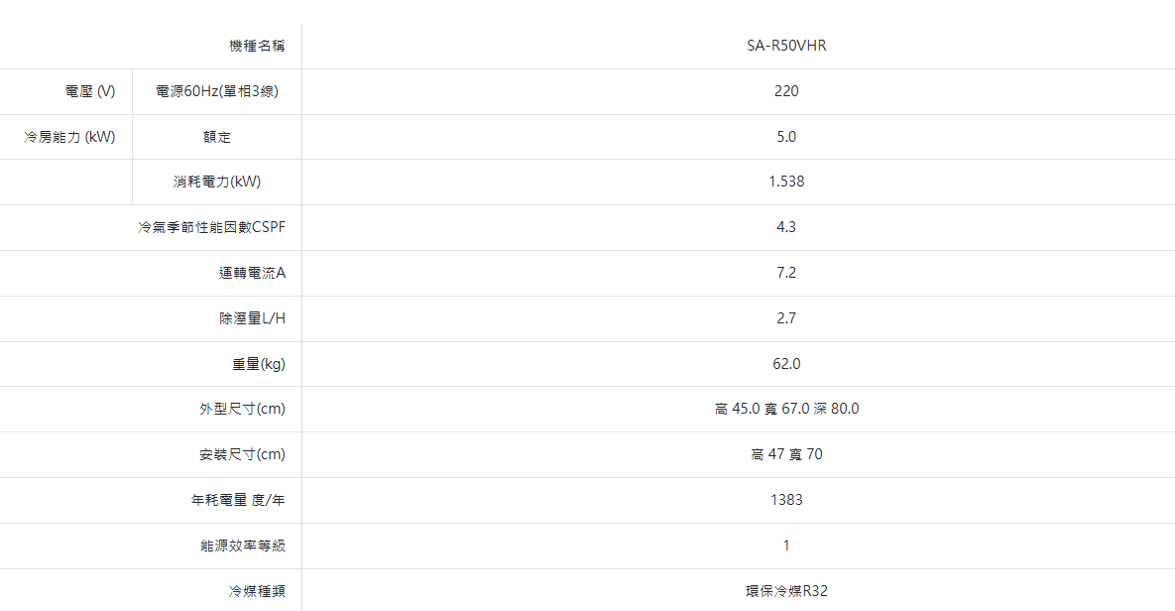Click the voltage value 220

coord(786,91)
